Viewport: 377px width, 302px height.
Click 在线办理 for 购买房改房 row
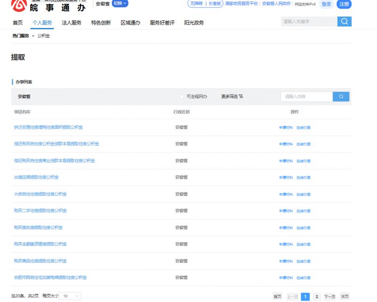303,228
